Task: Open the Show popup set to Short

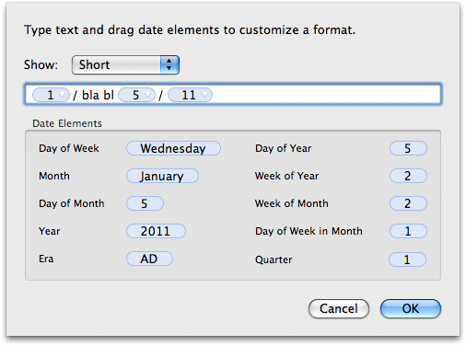Action: point(125,64)
